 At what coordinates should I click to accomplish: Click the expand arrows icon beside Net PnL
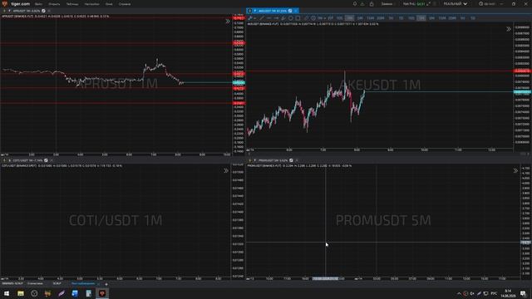(429, 3)
